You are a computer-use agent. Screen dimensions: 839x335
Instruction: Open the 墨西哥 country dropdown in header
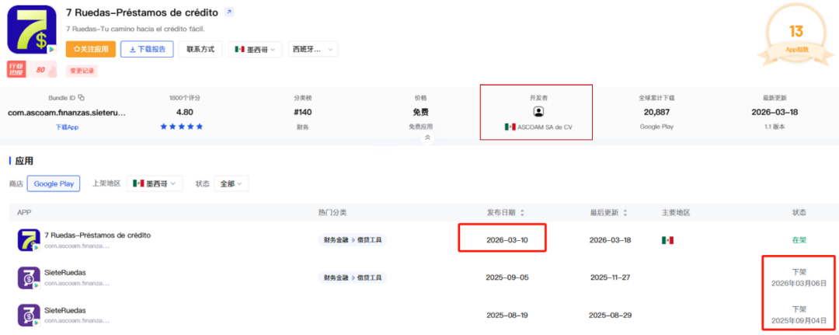pos(256,49)
